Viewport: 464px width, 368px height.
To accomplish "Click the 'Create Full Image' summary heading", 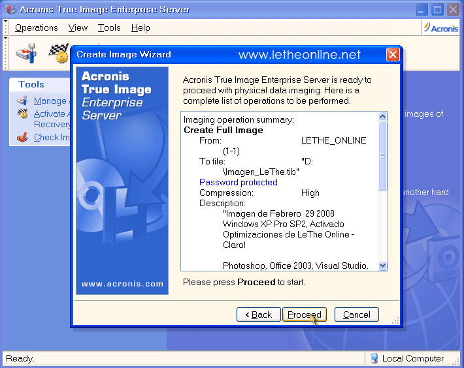I will coord(224,130).
